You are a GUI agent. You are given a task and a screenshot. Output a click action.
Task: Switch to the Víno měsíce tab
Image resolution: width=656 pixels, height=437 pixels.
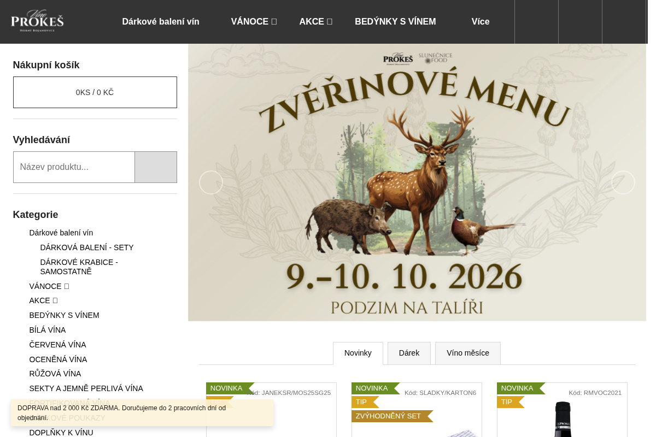pyautogui.click(x=468, y=353)
